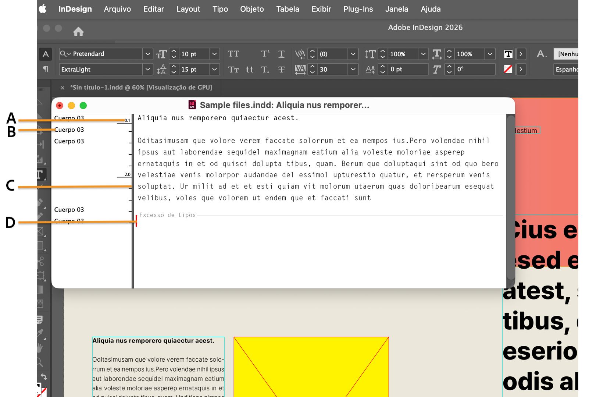Screen dimensions: 614x397
Task: Go to the Home screen icon
Action: click(x=78, y=32)
